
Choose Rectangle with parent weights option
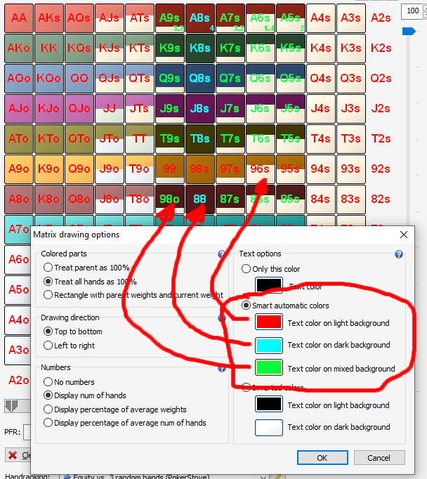click(133, 295)
